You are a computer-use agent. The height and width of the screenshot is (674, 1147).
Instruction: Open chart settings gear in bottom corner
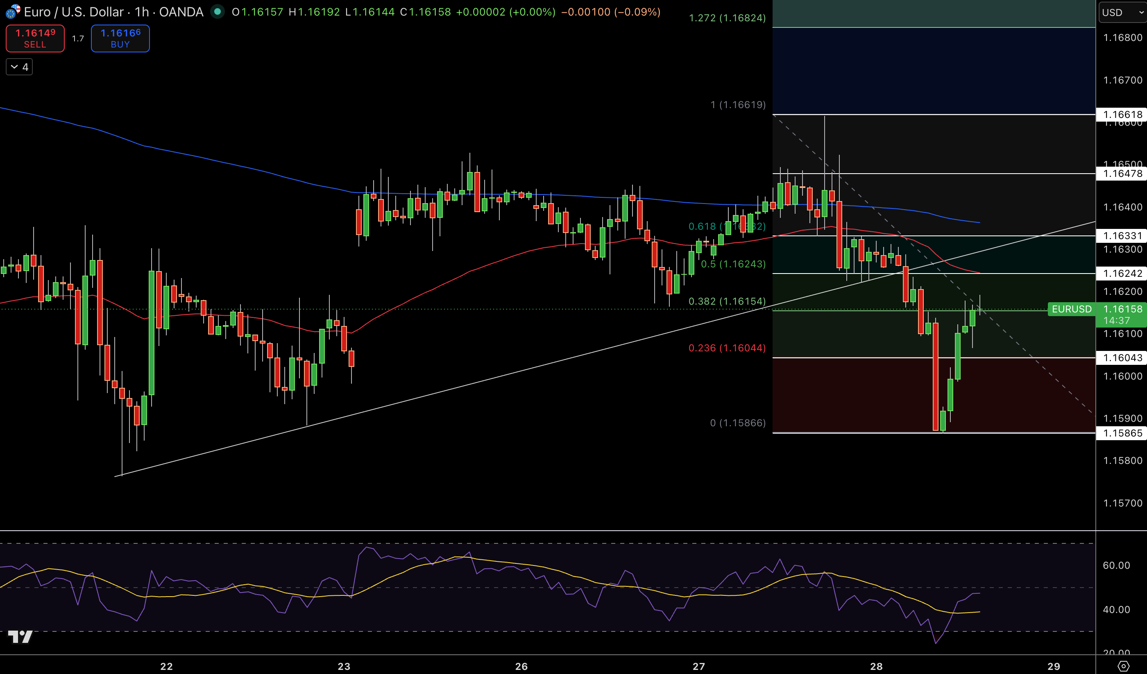1123,666
